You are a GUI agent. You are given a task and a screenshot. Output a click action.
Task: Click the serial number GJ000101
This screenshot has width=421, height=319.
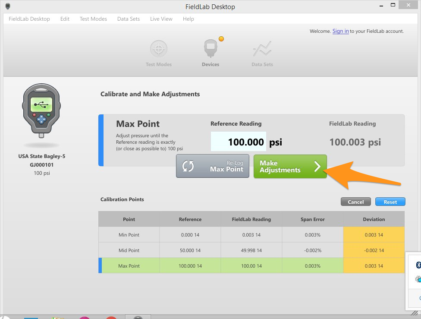[x=41, y=164]
